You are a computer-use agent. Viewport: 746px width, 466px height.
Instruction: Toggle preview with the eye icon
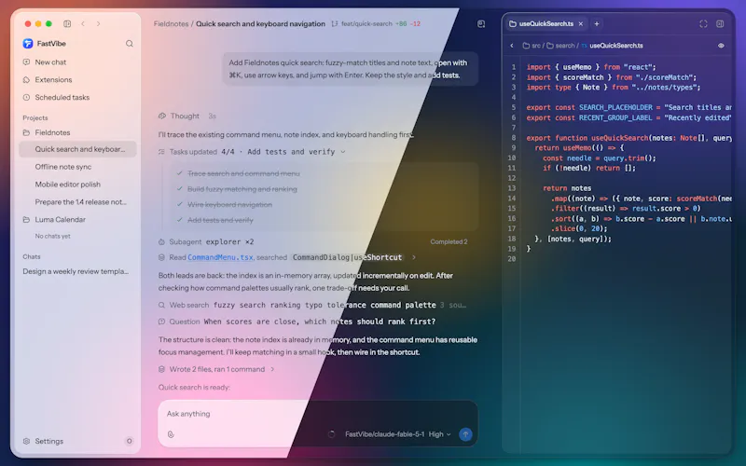[x=721, y=46]
